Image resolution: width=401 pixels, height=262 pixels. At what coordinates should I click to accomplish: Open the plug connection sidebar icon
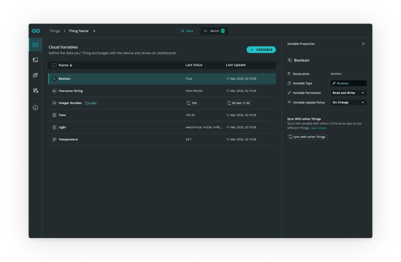pos(35,75)
